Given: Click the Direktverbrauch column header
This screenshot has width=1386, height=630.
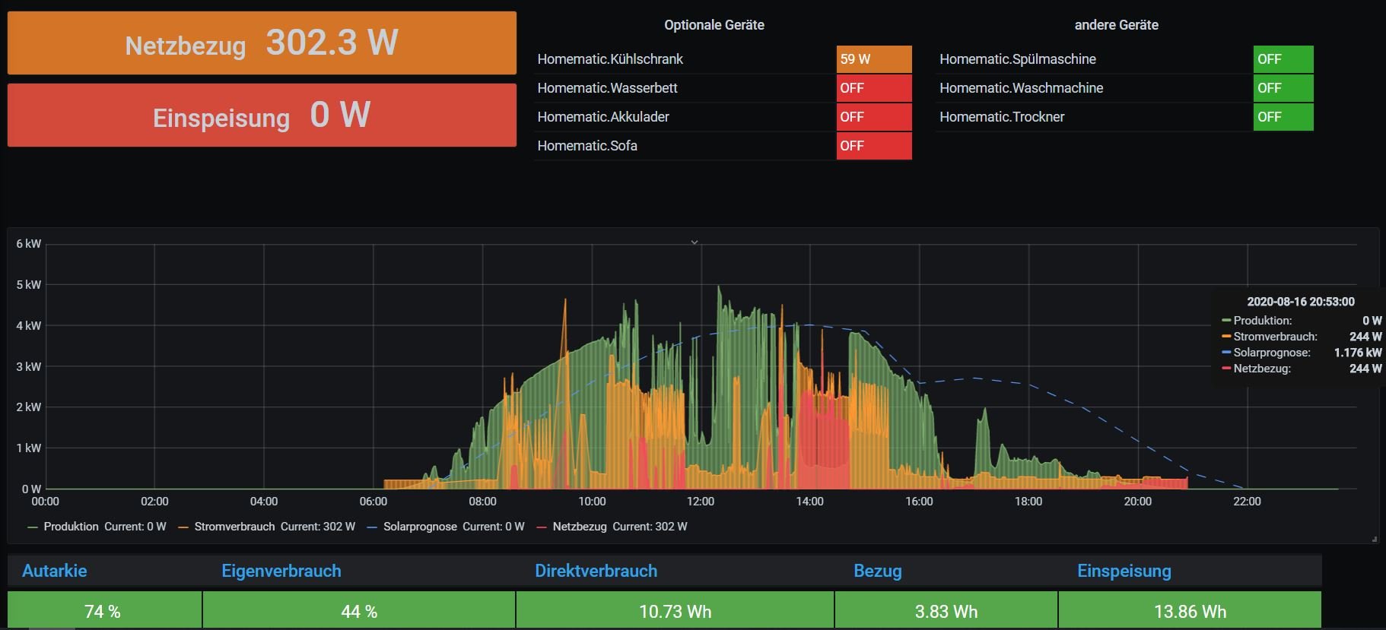Looking at the screenshot, I should point(596,571).
